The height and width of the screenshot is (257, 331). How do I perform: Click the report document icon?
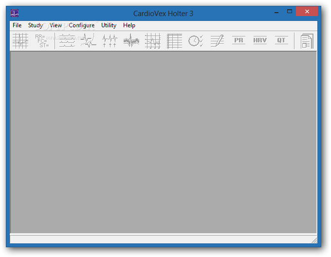(x=307, y=41)
